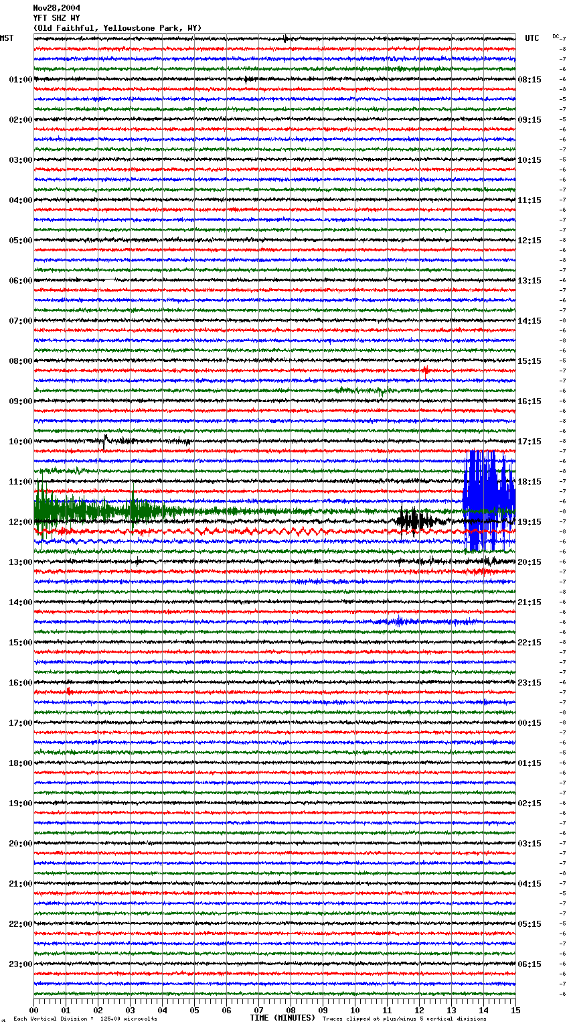Click the TIME (MINUTES) axis title
Image resolution: width=569 pixels, height=1028 pixels.
[x=282, y=1018]
